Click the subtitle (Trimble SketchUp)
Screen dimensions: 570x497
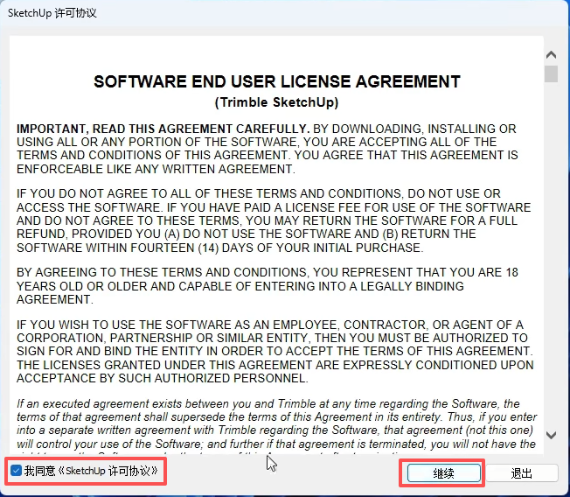(x=276, y=102)
